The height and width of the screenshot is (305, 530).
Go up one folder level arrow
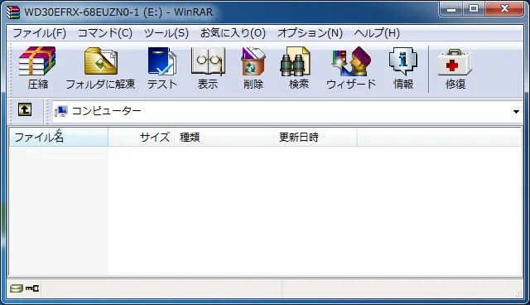25,110
